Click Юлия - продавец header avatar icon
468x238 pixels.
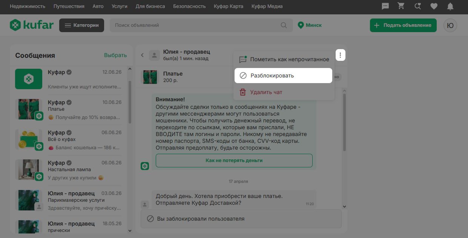pyautogui.click(x=154, y=55)
